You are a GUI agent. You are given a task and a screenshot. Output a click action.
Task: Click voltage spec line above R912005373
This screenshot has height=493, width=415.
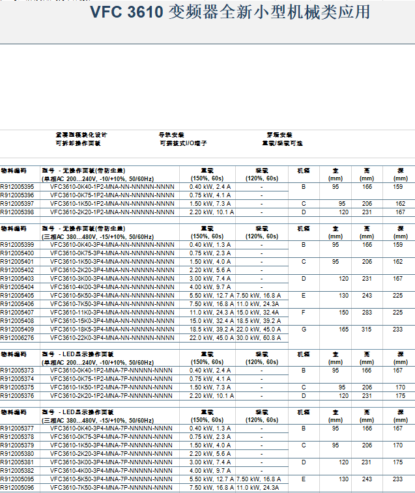pos(98,363)
